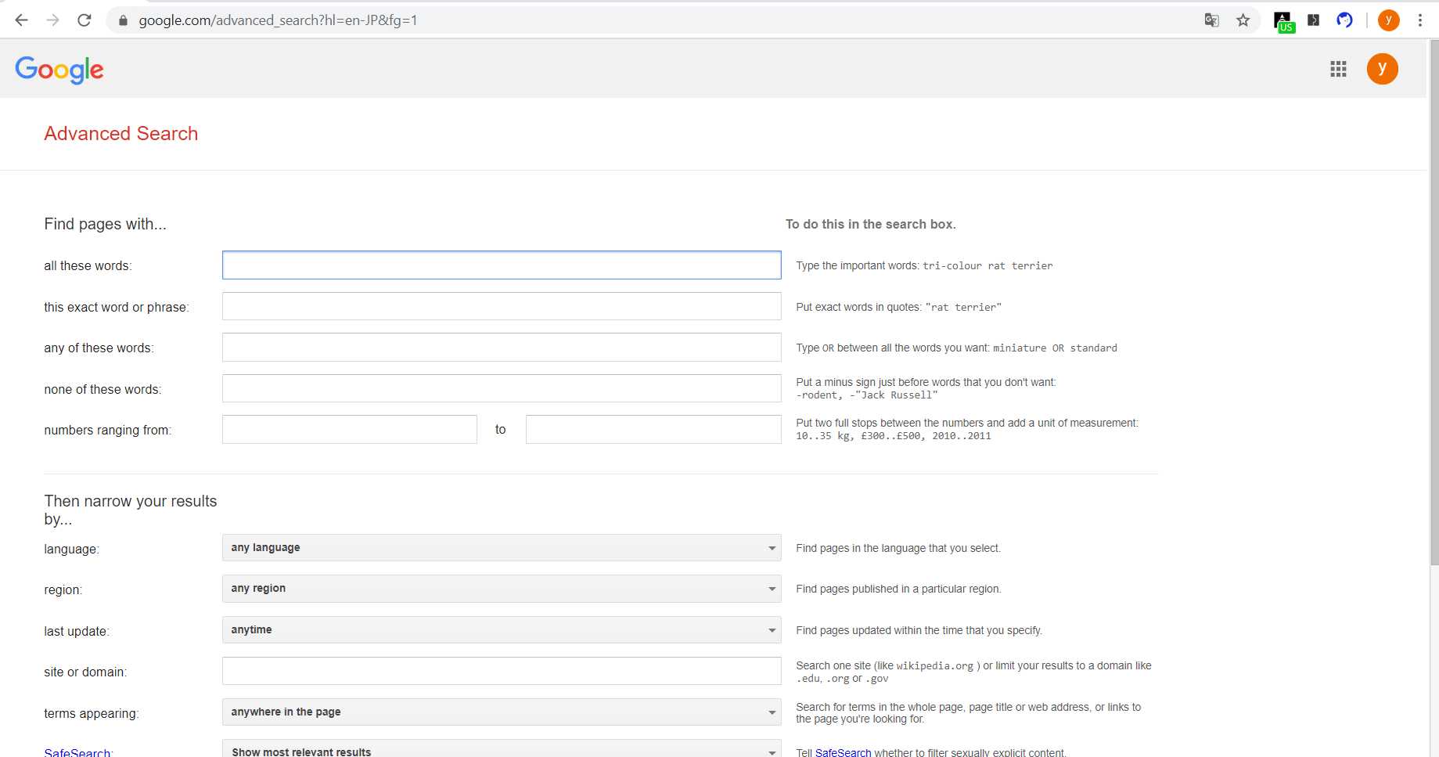Open Chrome profile avatar in toolbar
The width and height of the screenshot is (1439, 757).
pos(1388,20)
